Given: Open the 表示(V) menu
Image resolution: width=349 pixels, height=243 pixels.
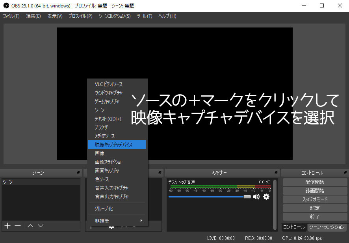Looking at the screenshot, I should [55, 16].
